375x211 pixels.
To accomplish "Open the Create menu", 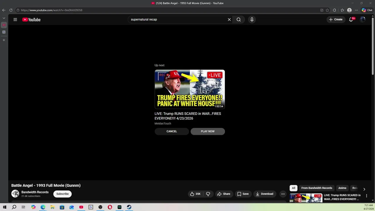I will 336,20.
